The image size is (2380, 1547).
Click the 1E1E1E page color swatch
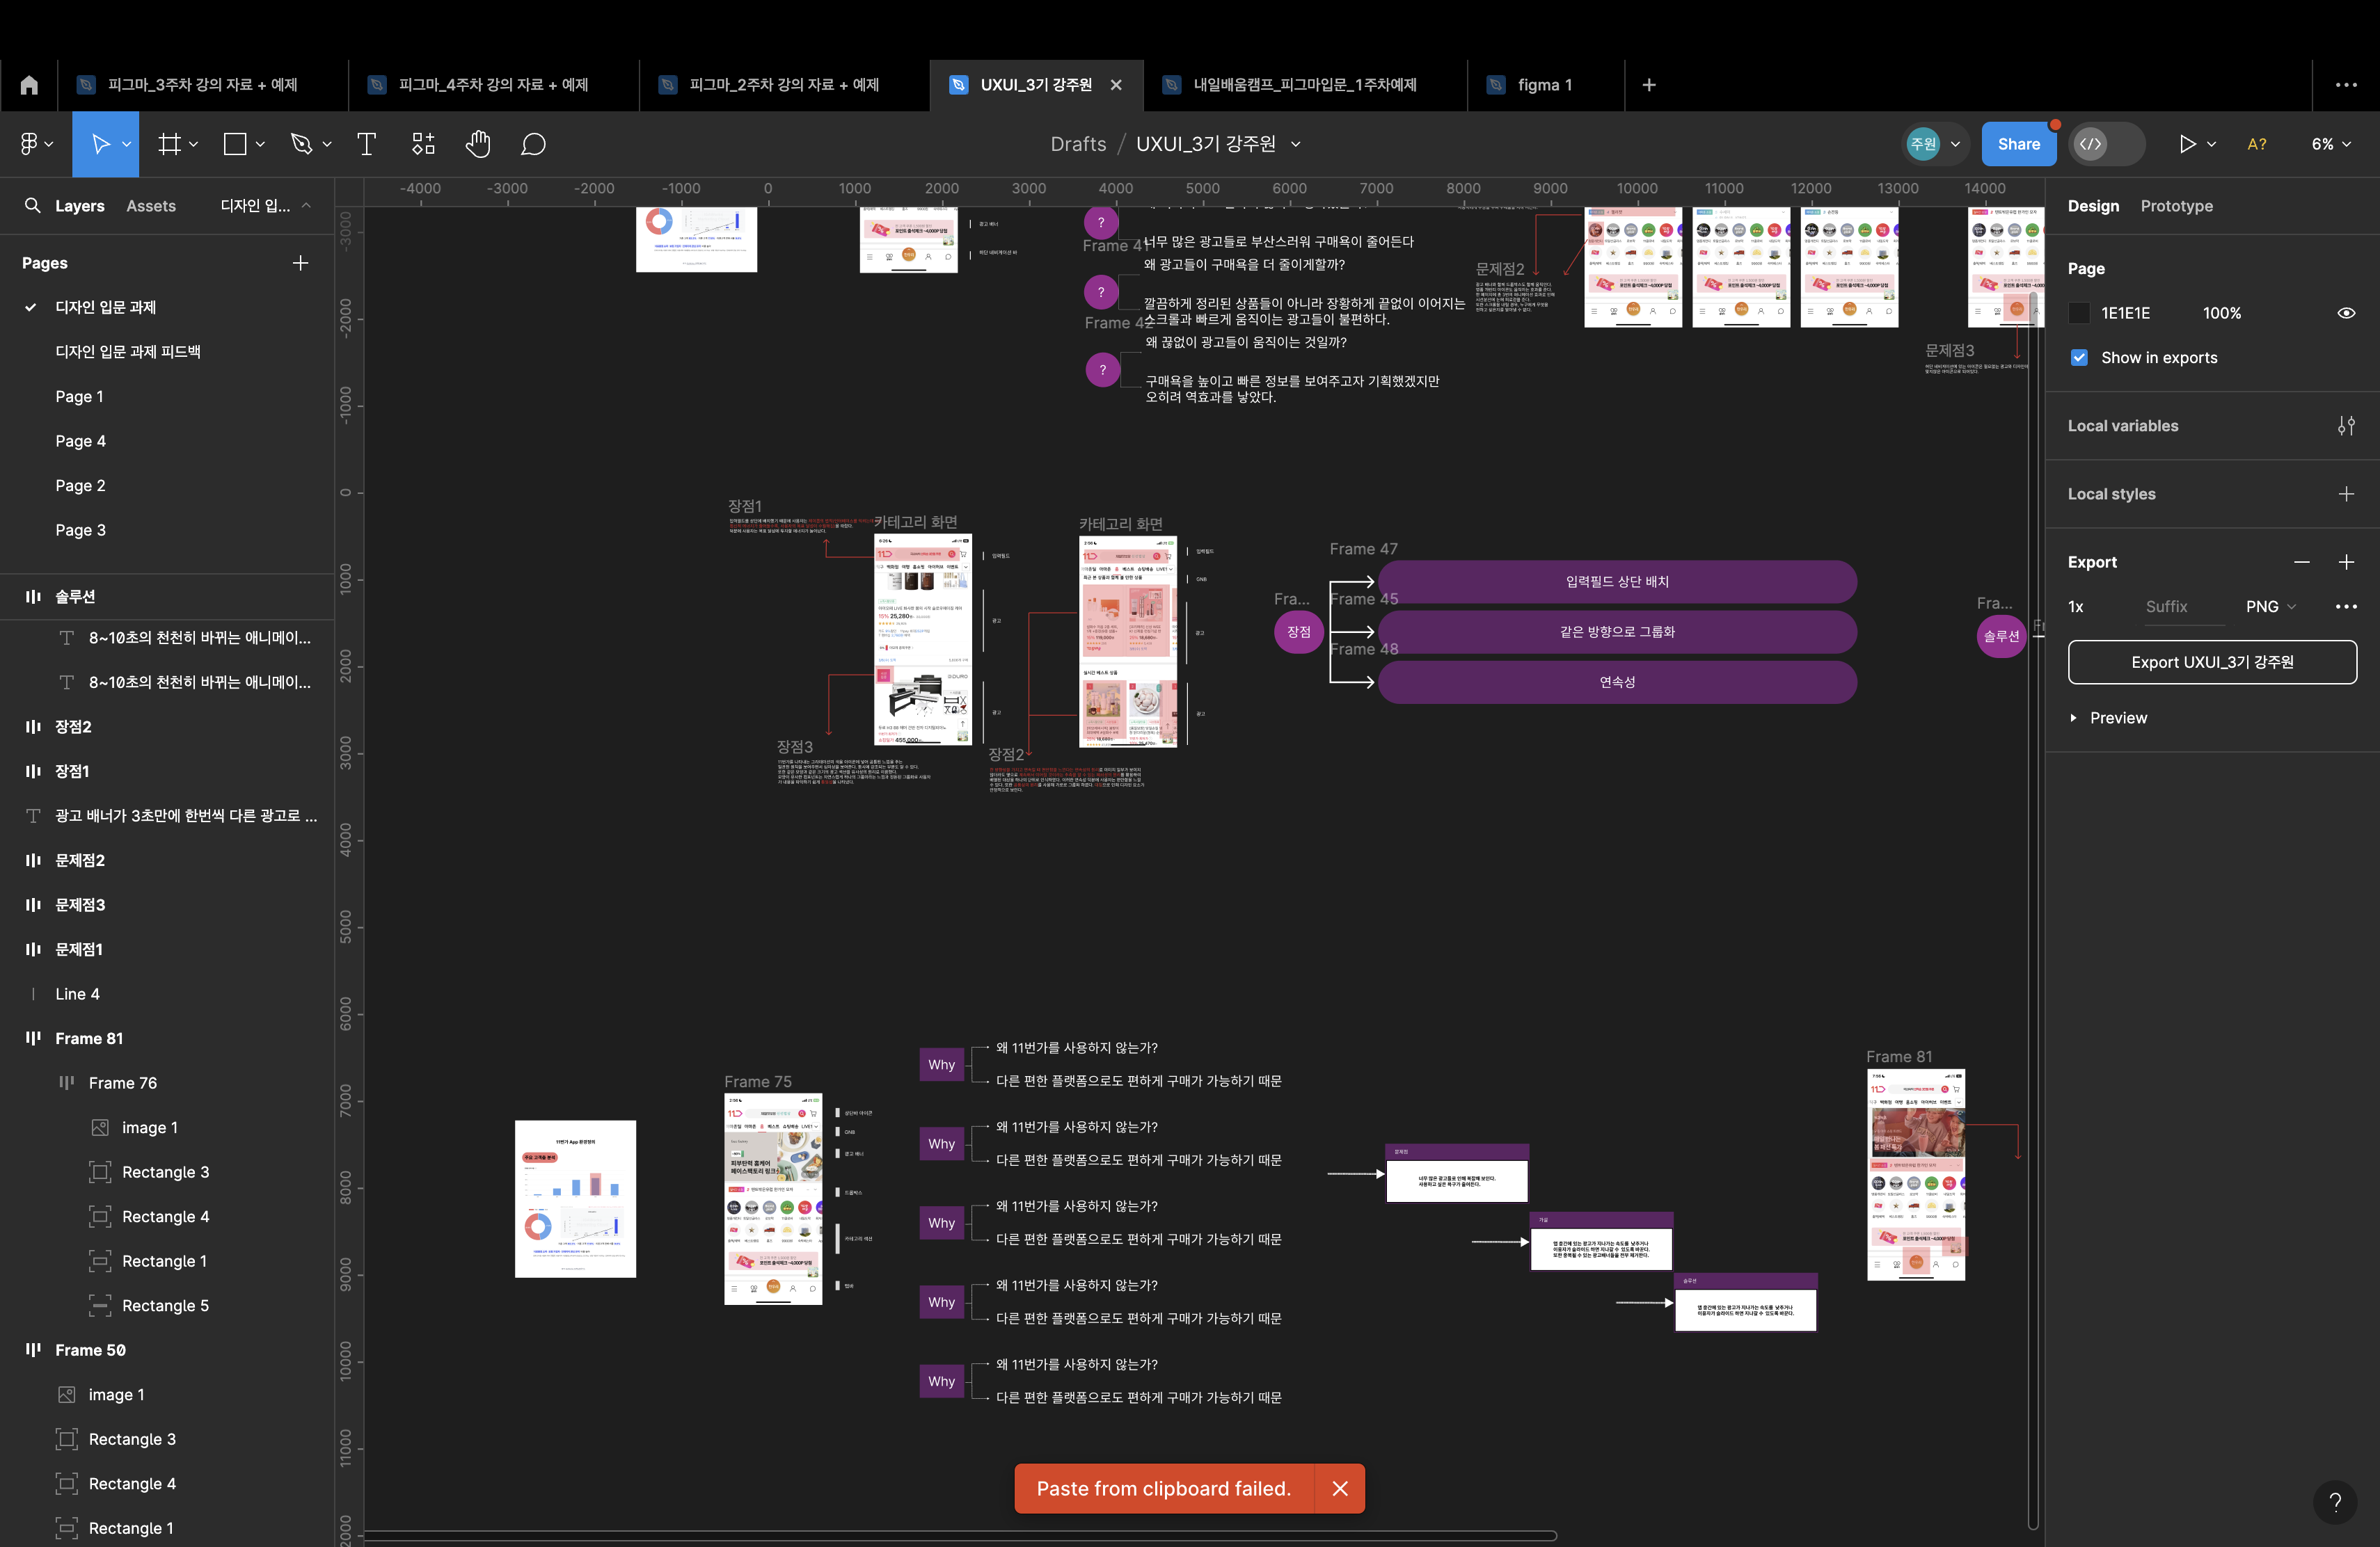2079,313
